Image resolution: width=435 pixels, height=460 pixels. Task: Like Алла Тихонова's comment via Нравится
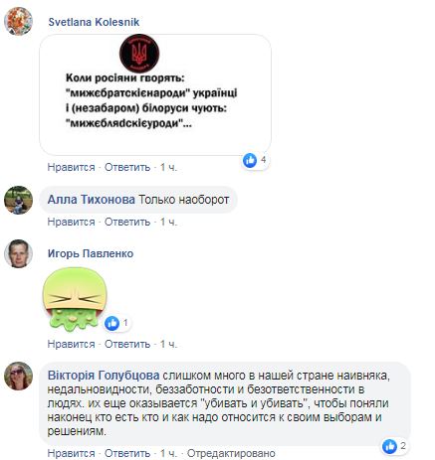[x=71, y=222]
